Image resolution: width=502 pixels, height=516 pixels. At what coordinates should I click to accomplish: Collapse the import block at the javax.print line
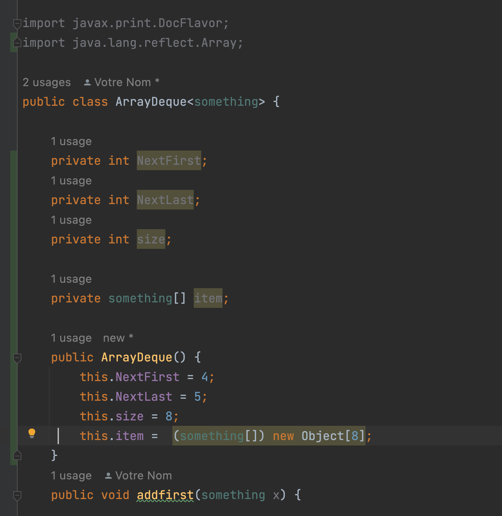click(17, 24)
